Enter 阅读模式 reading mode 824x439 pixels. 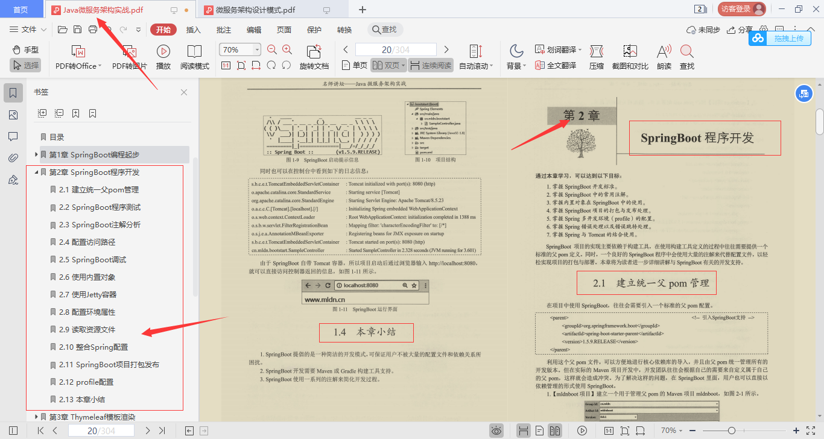(195, 58)
